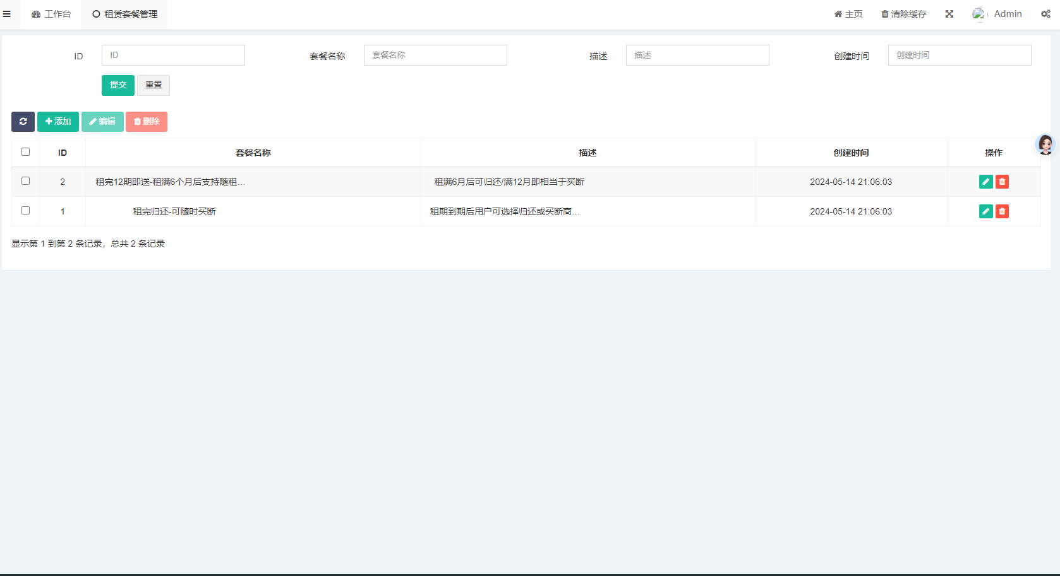Screen dimensions: 1060x576
Task: Toggle fullscreen with the expand icon
Action: pyautogui.click(x=949, y=14)
